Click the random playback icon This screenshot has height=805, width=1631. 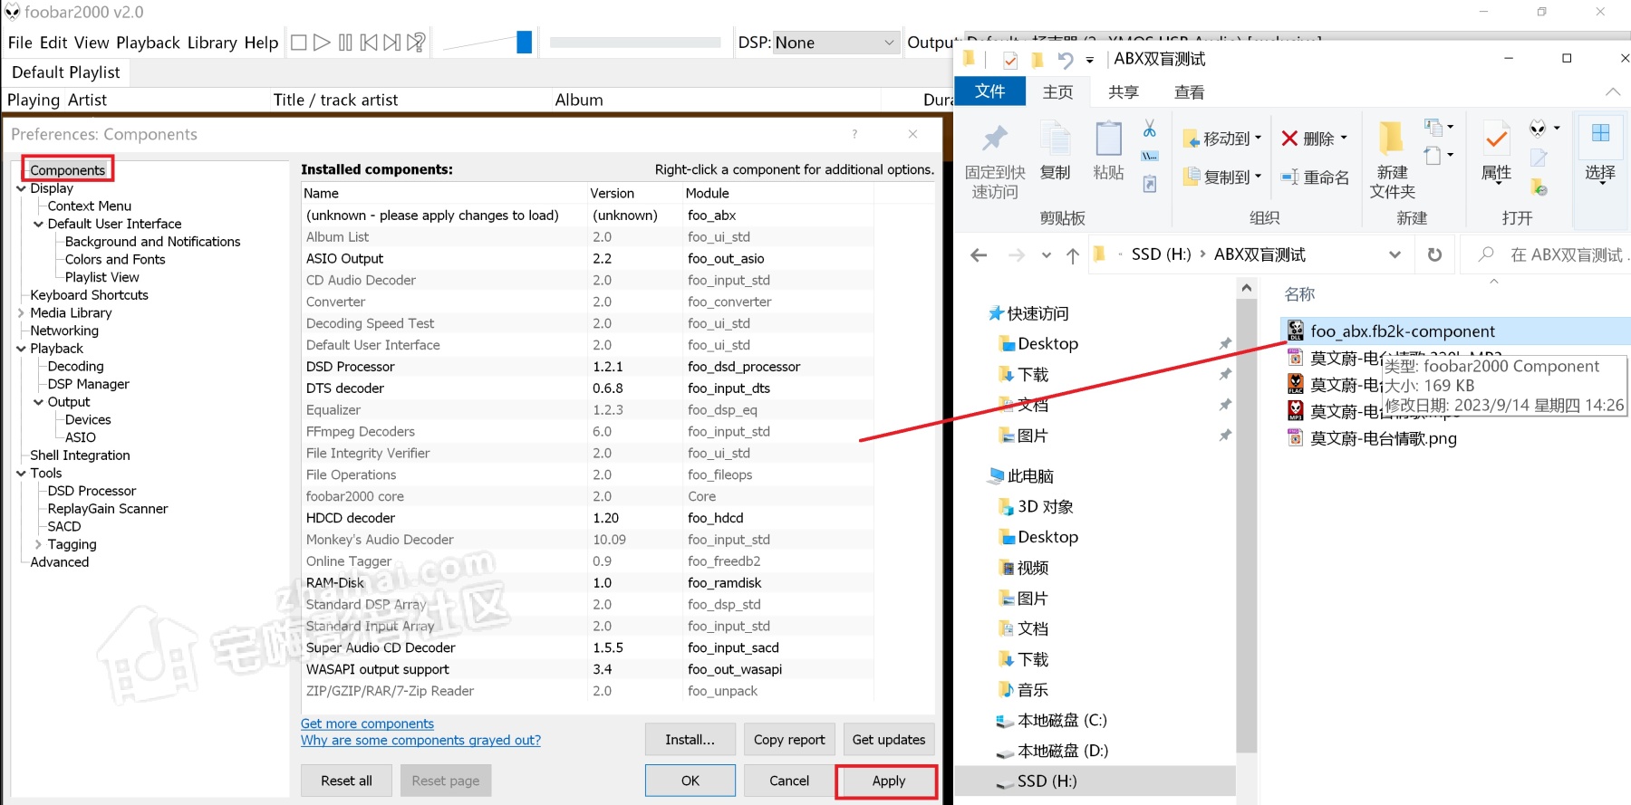(416, 43)
